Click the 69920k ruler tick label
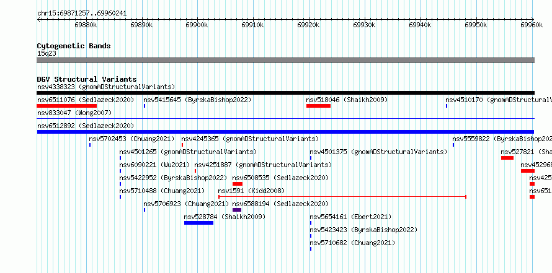The height and width of the screenshot is (273, 552). click(x=308, y=25)
